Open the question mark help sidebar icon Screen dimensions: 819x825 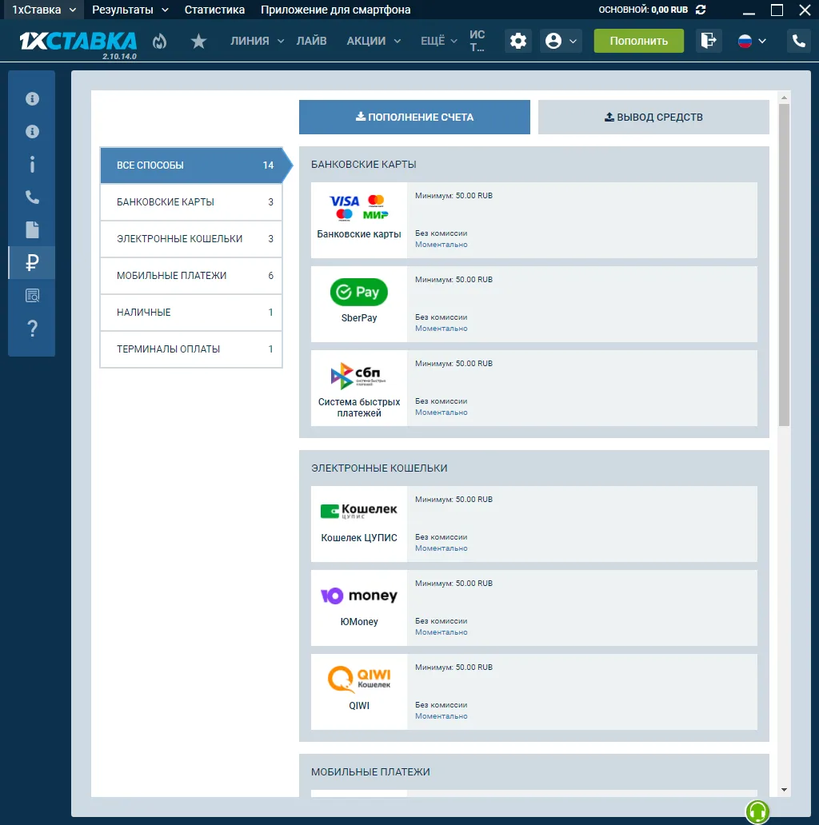(x=32, y=328)
